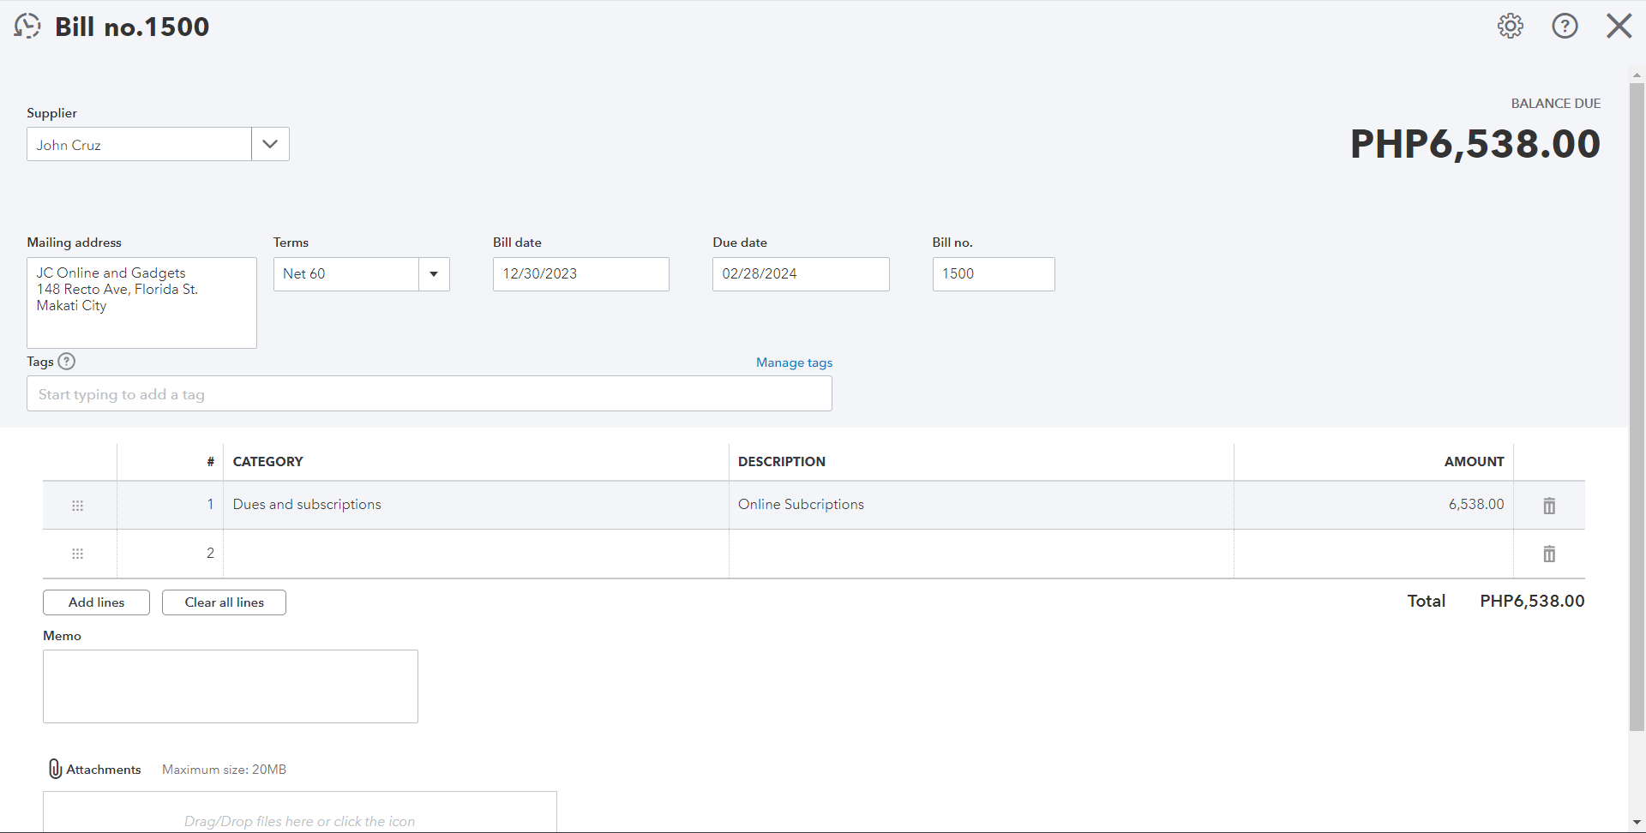
Task: Click the Bill no. field
Action: 994,274
